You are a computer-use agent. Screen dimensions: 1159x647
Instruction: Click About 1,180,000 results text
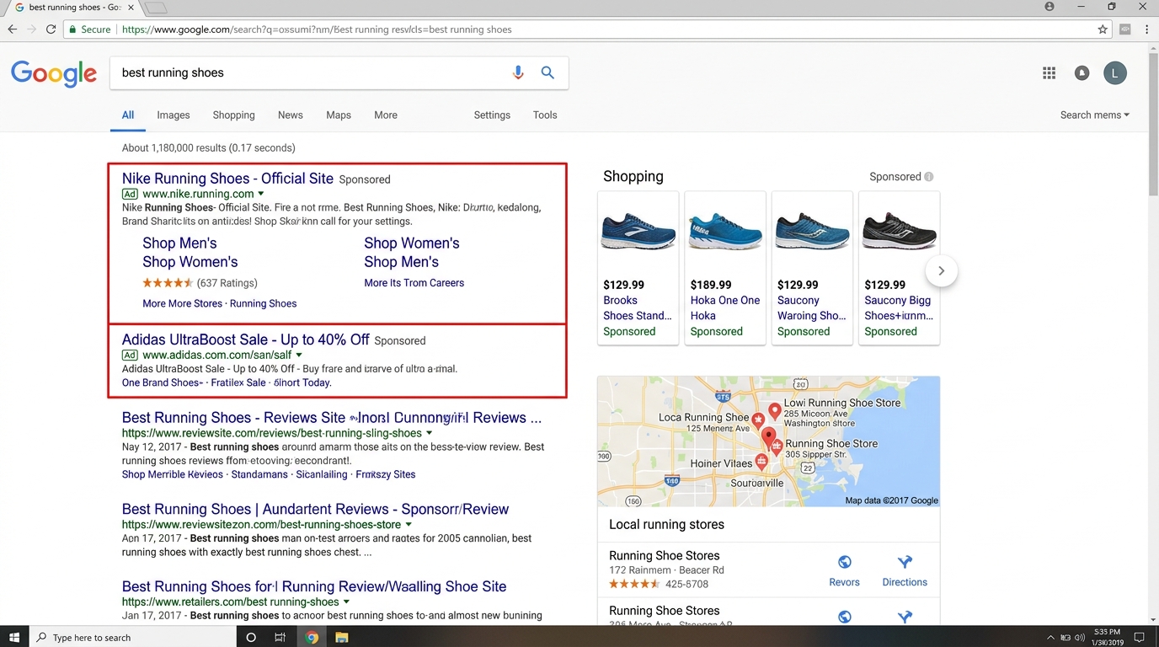208,147
